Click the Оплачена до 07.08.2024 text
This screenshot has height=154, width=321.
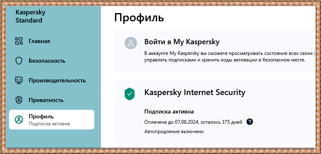(x=171, y=122)
